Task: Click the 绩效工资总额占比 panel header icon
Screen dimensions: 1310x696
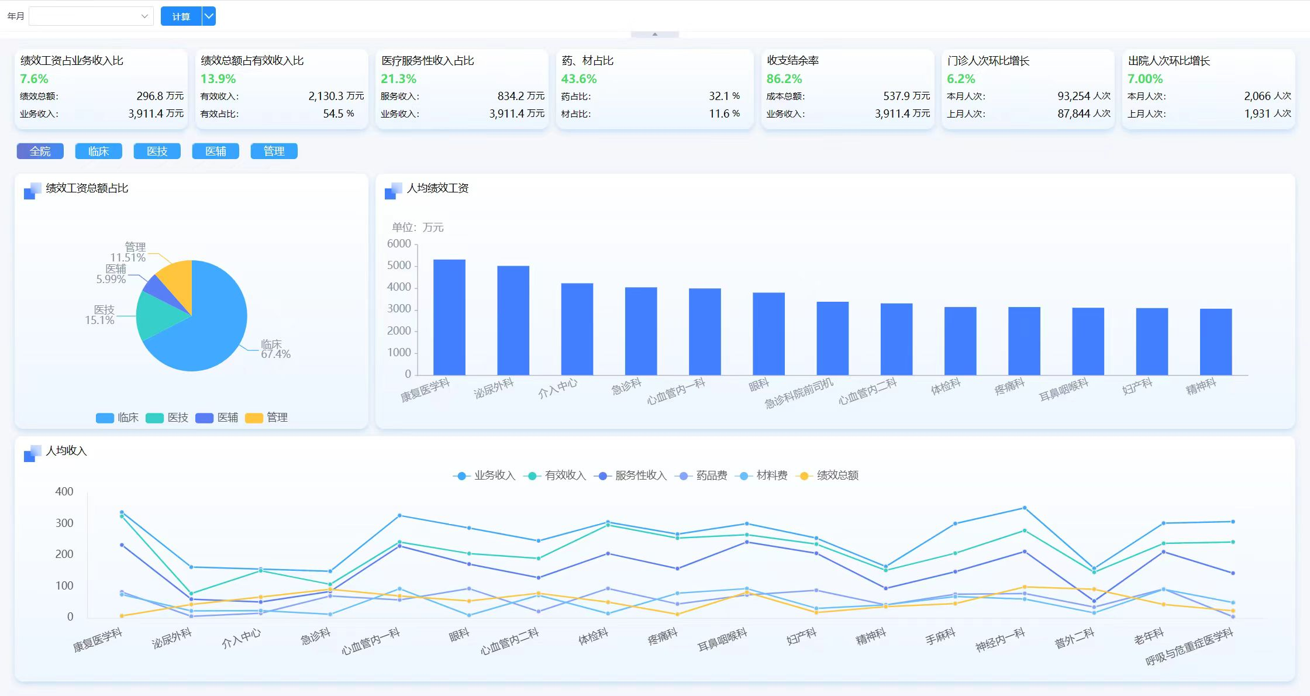Action: pos(32,191)
